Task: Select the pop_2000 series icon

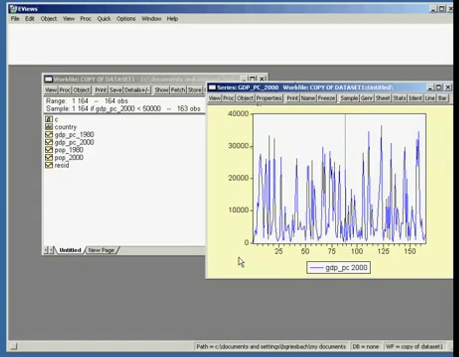Action: [49, 158]
